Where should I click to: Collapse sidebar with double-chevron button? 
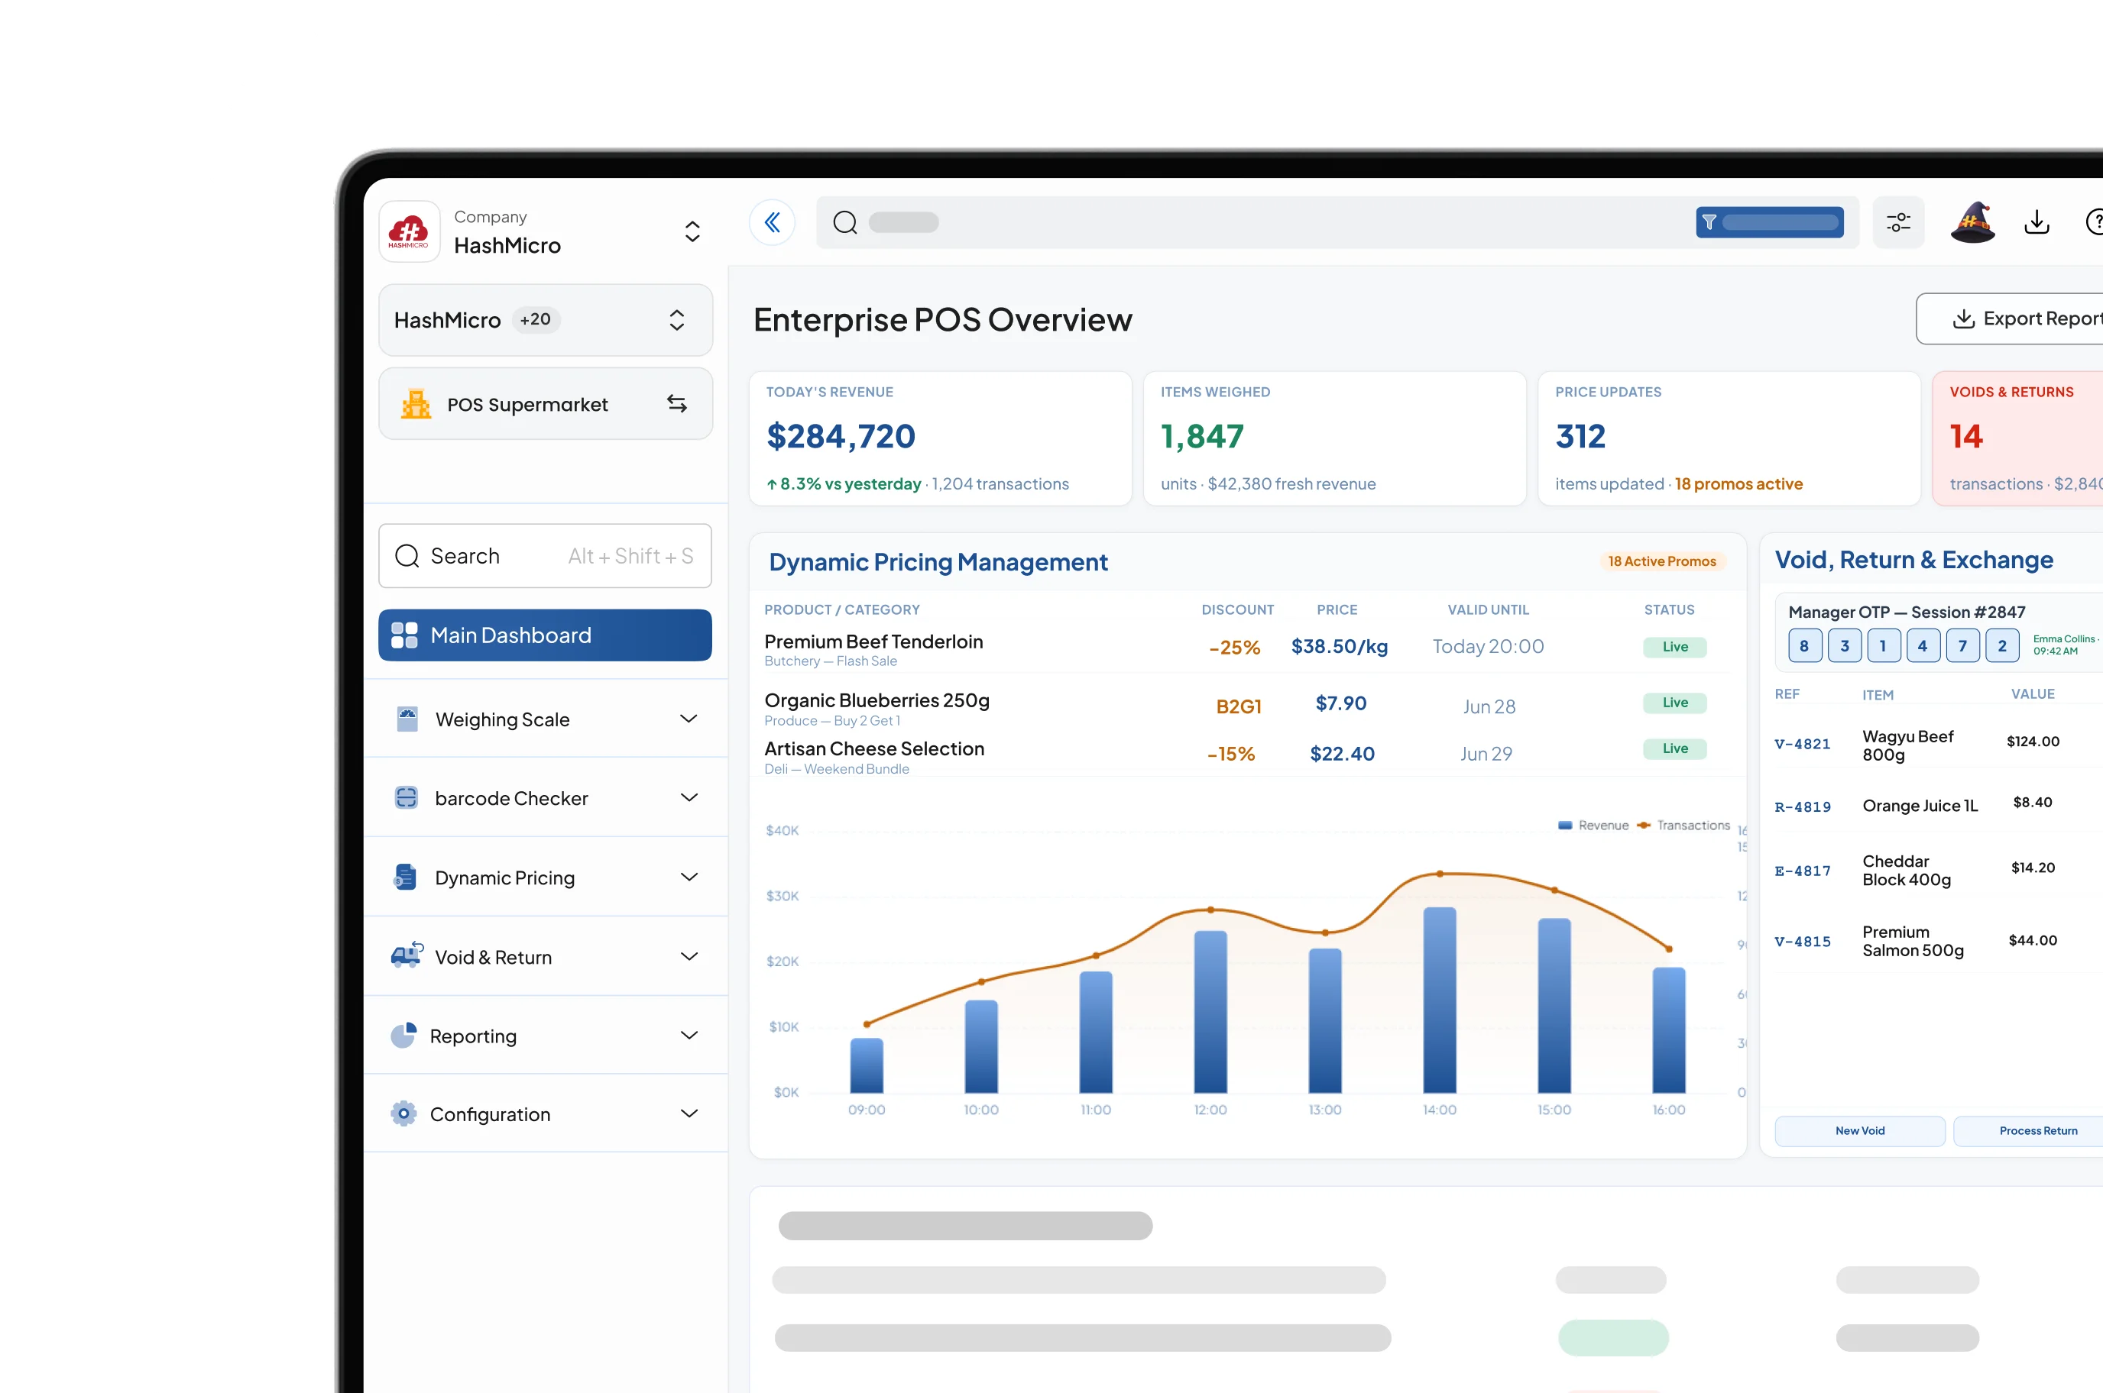click(773, 222)
